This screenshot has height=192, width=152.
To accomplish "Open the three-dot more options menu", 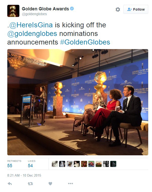I will [70, 183].
